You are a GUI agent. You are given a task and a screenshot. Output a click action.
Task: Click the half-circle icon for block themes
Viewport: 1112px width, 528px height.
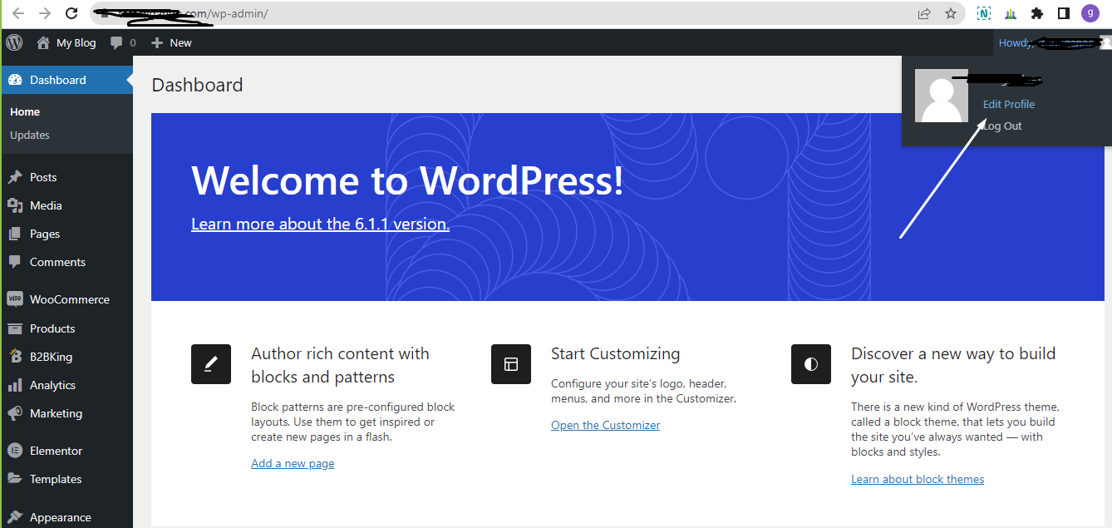click(811, 364)
